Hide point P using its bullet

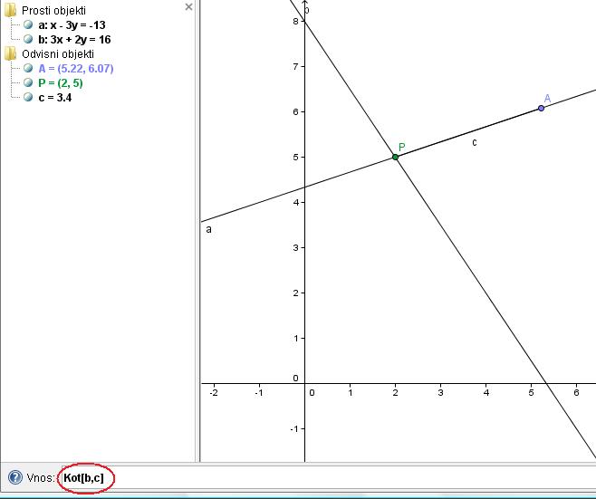[28, 83]
